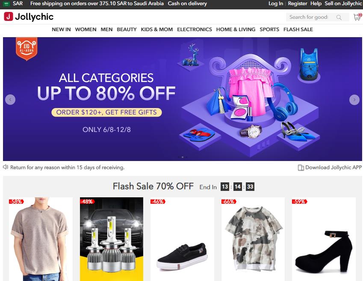The width and height of the screenshot is (363, 281).
Task: Click the Saudi flag currency icon
Action: point(6,4)
